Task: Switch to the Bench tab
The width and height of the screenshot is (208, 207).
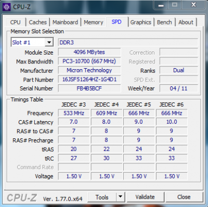Action: pos(164,22)
